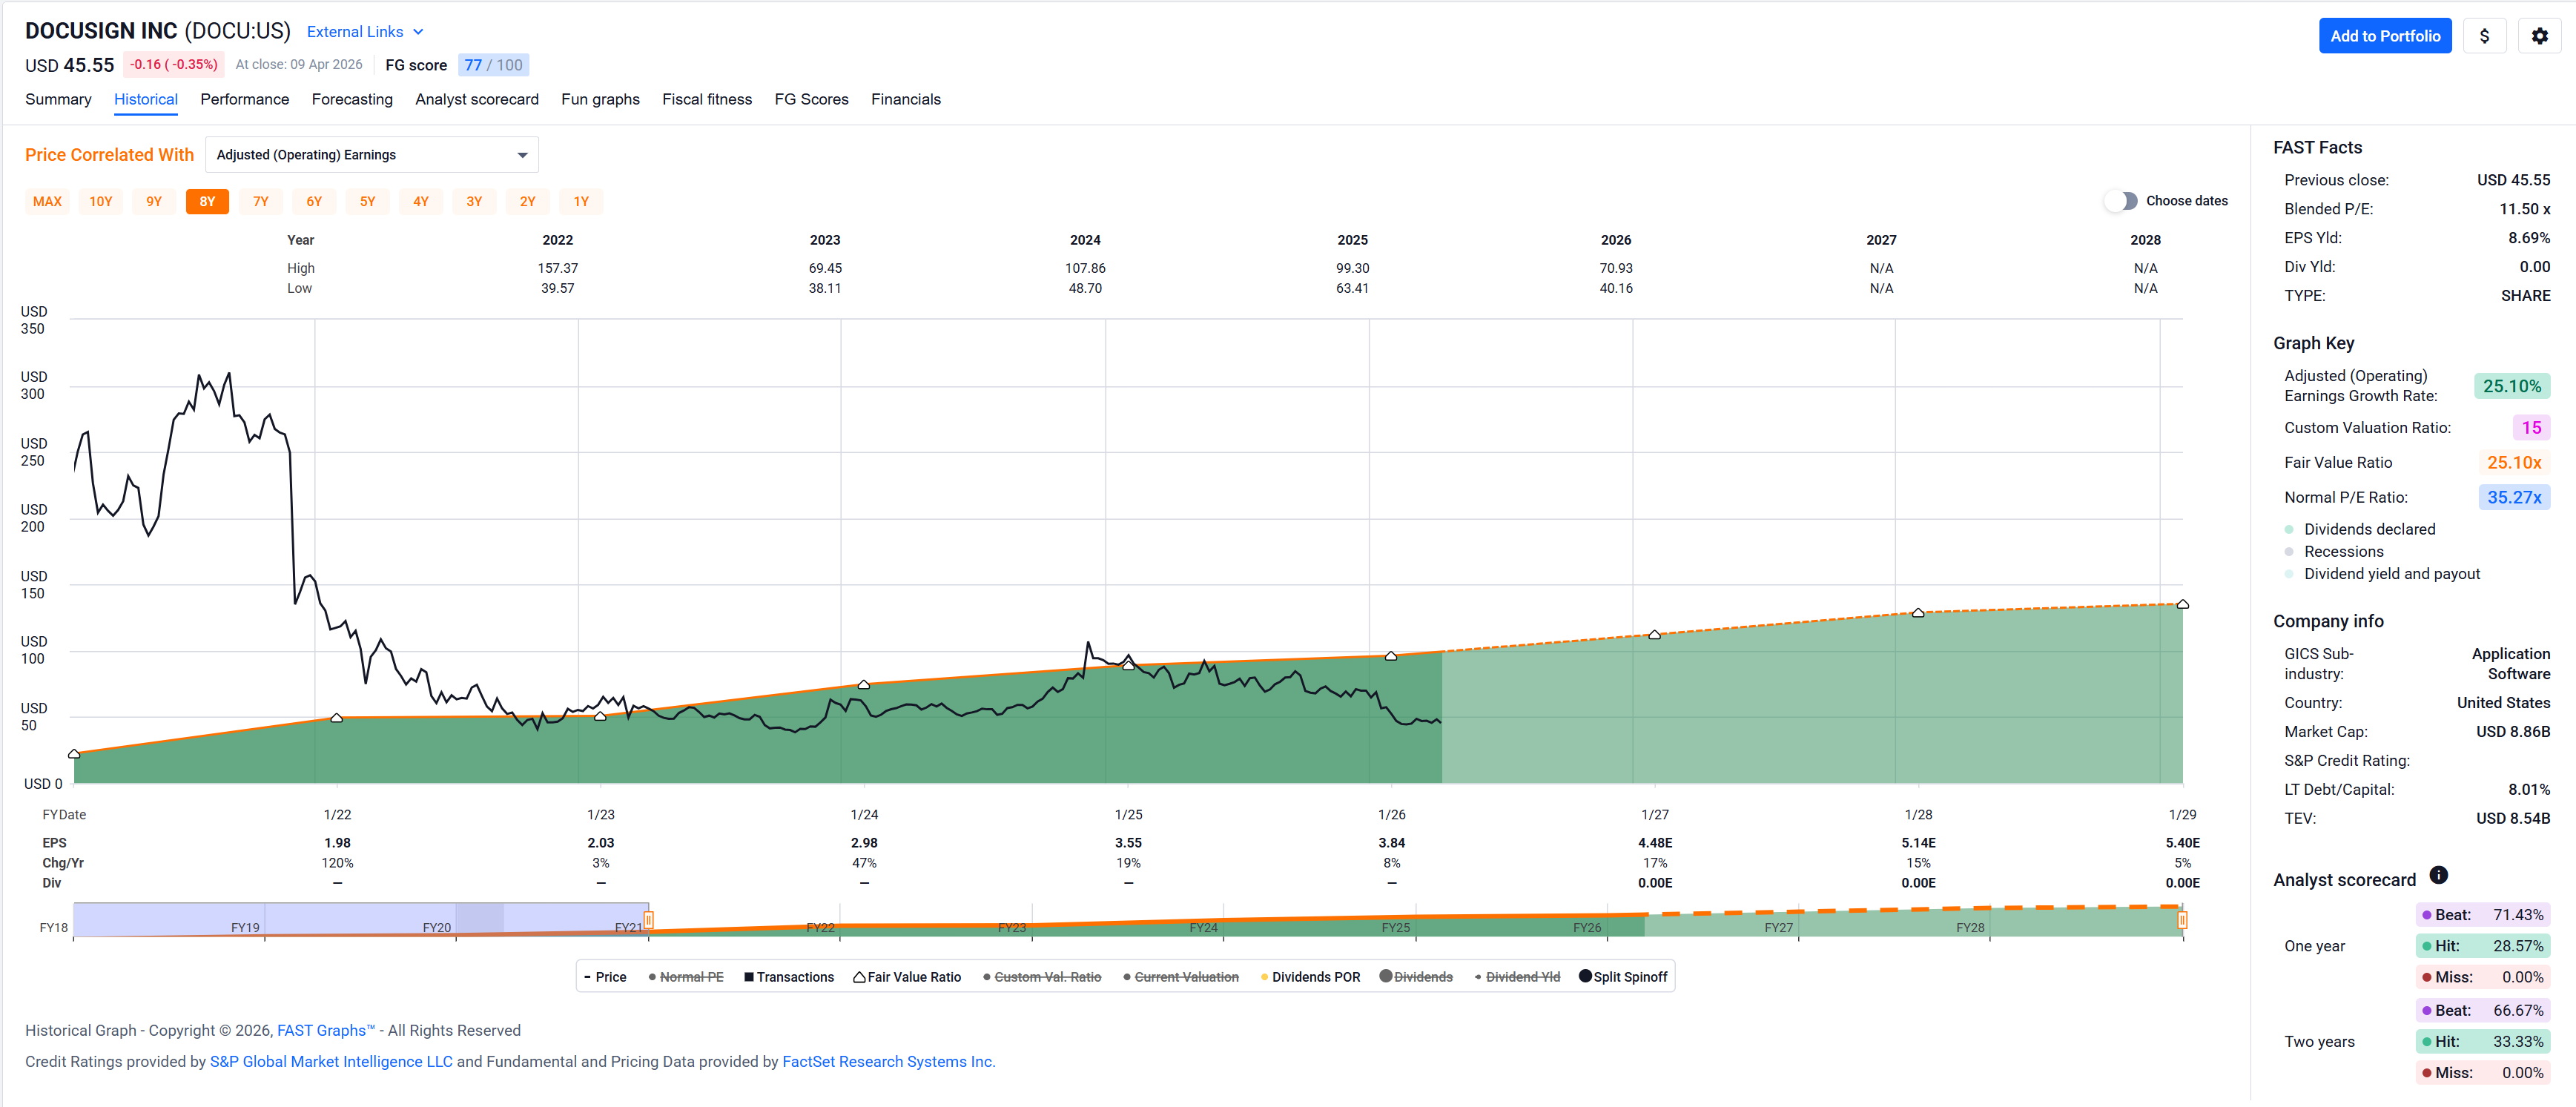This screenshot has width=2576, height=1107.
Task: Expand the External Links menu
Action: (x=365, y=32)
